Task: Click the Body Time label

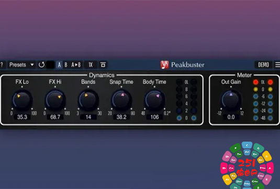Action: pos(154,82)
